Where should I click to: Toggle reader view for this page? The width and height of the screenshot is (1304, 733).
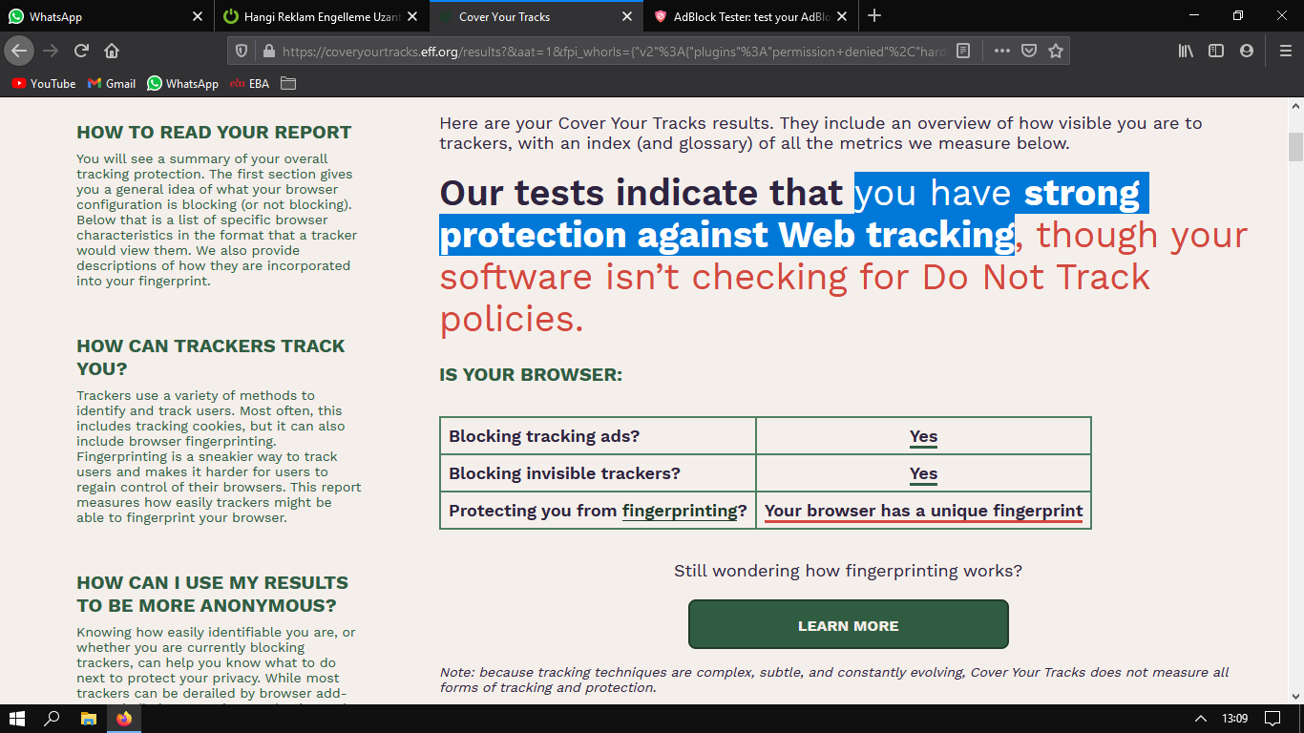click(x=963, y=51)
